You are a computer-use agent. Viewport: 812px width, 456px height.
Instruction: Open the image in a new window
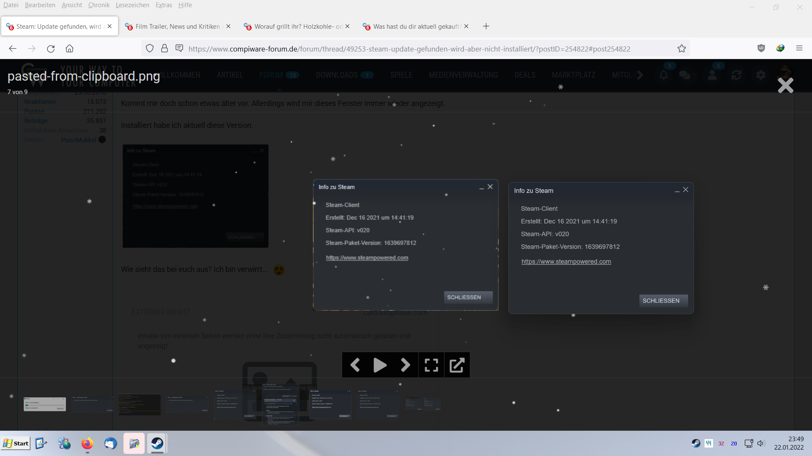click(457, 365)
